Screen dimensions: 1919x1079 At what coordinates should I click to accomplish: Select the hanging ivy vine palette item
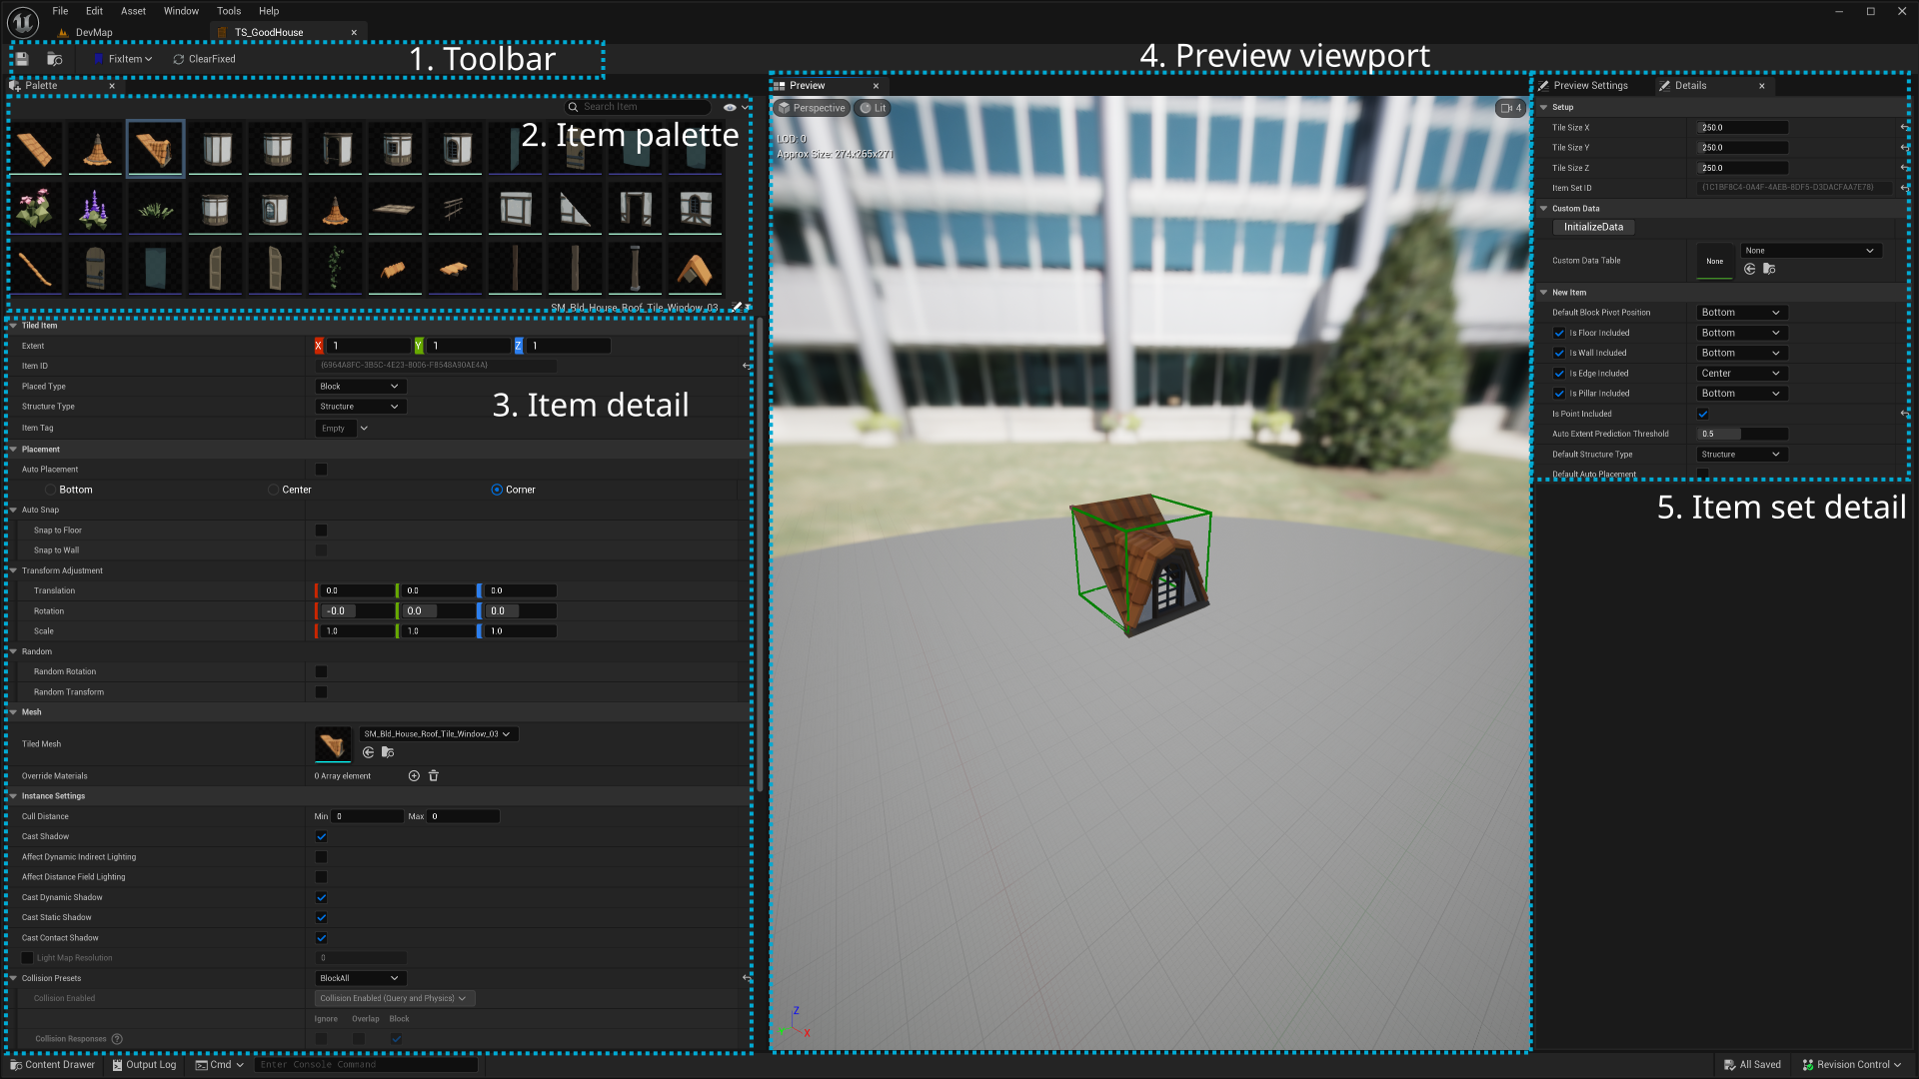pos(336,269)
